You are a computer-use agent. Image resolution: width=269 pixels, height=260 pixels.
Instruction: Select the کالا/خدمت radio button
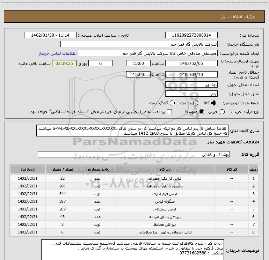[172, 103]
